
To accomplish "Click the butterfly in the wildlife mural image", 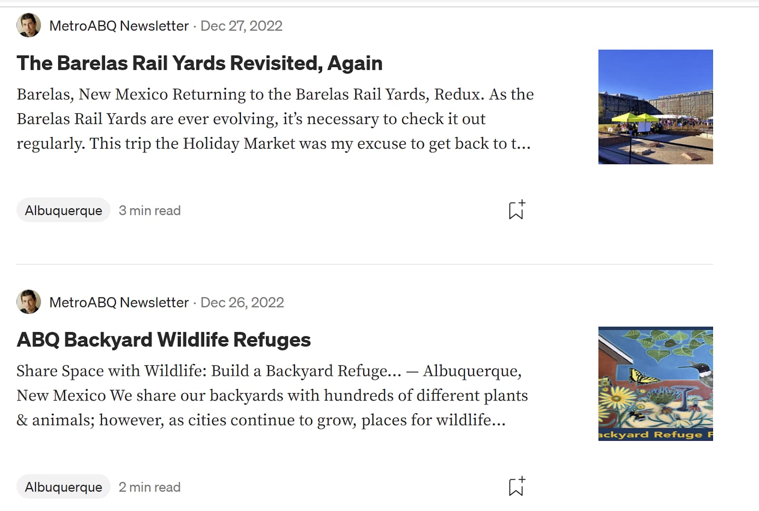I will tap(642, 377).
